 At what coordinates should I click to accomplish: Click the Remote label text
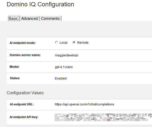[83, 43]
